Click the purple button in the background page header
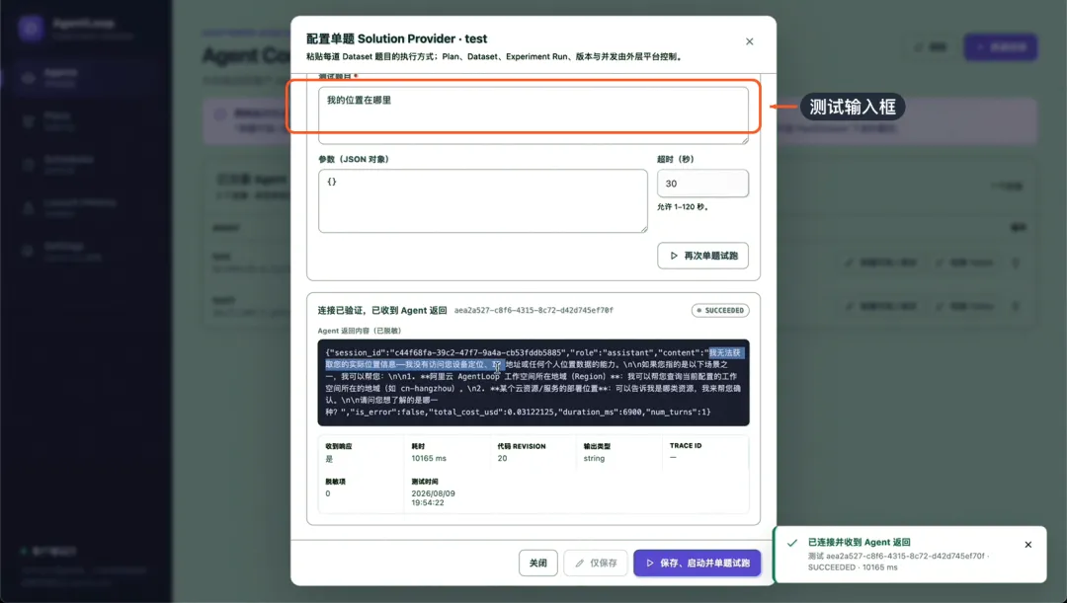Screen dimensions: 1067x603 (x=1000, y=47)
